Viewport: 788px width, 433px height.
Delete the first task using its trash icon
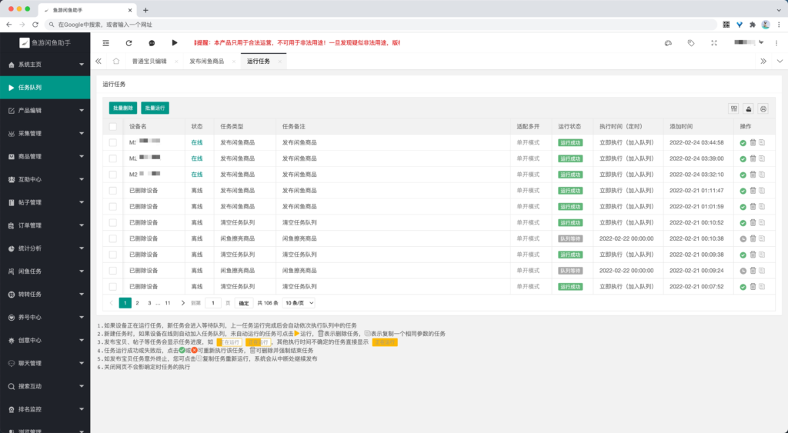coord(753,142)
